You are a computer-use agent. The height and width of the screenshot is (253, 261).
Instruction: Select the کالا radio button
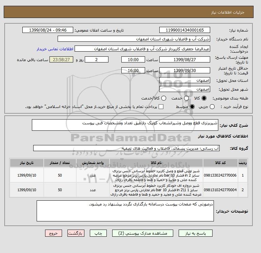click(x=204, y=98)
